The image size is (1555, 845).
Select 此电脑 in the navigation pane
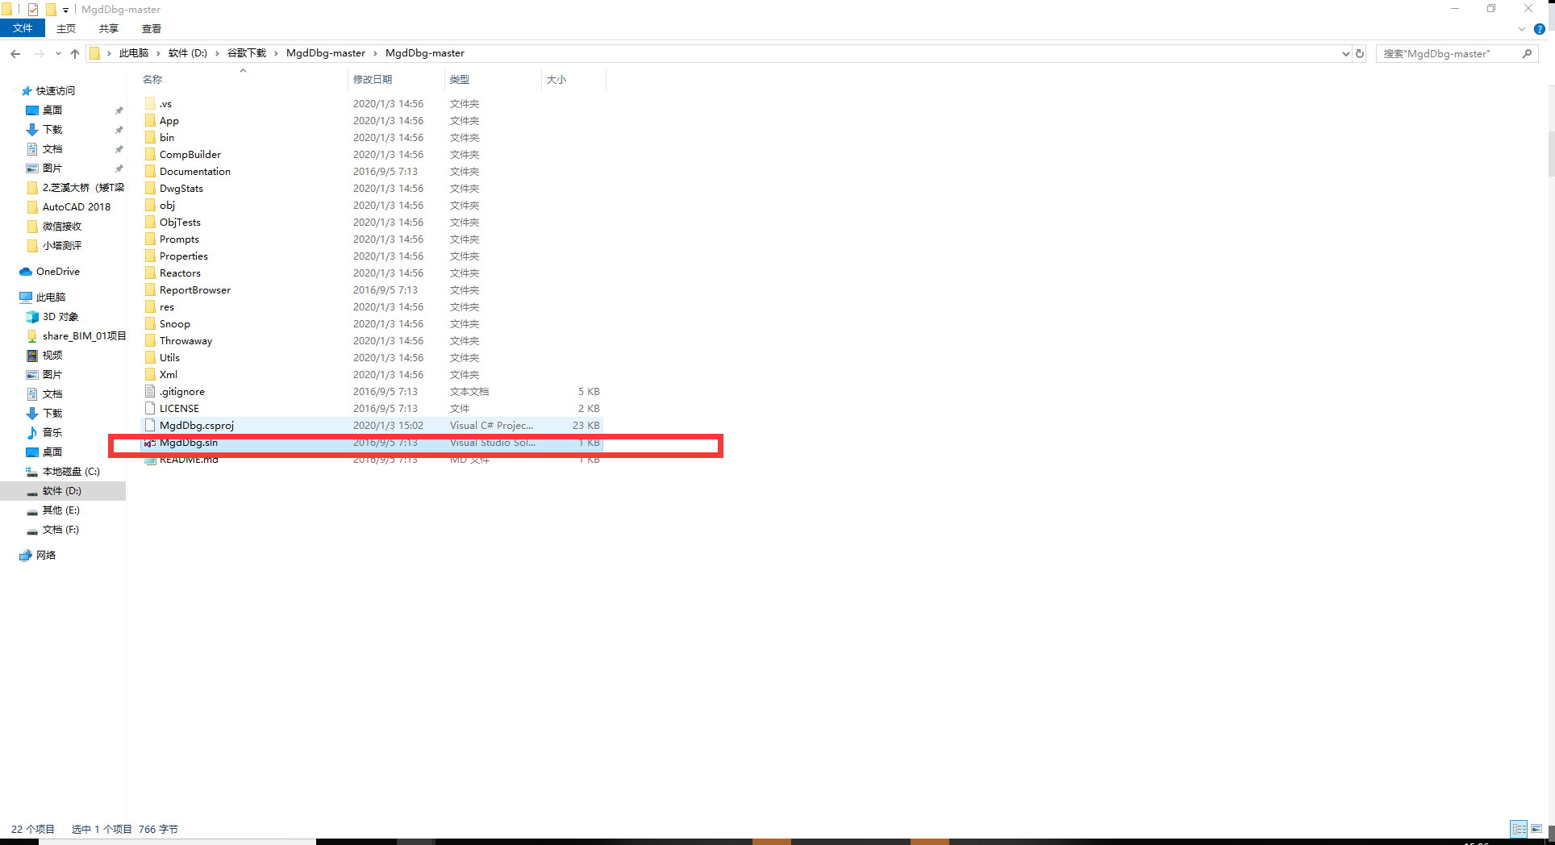pos(51,298)
